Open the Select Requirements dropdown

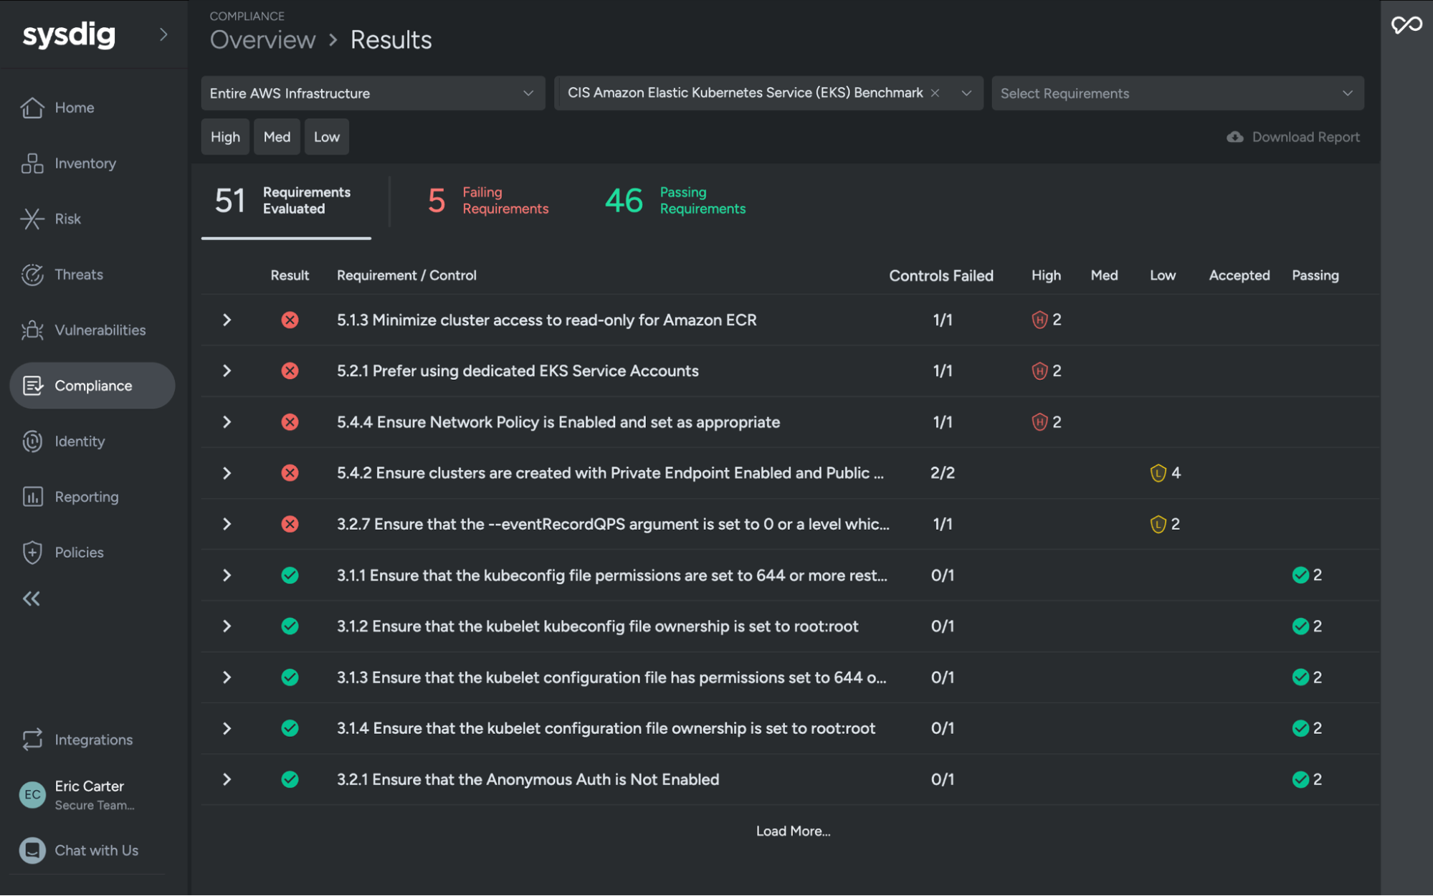(1176, 93)
